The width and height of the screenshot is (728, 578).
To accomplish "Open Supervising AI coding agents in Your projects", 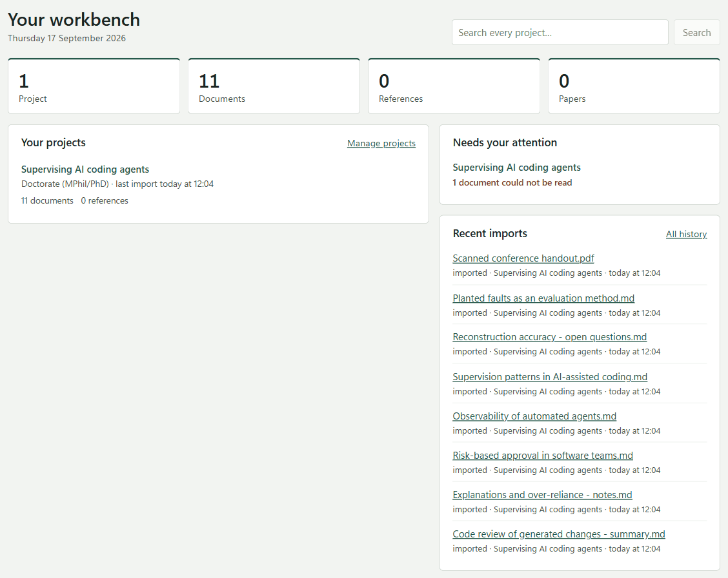I will [x=85, y=169].
